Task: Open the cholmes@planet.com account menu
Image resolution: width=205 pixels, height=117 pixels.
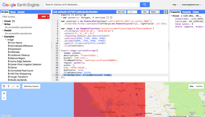Action: (x=191, y=5)
